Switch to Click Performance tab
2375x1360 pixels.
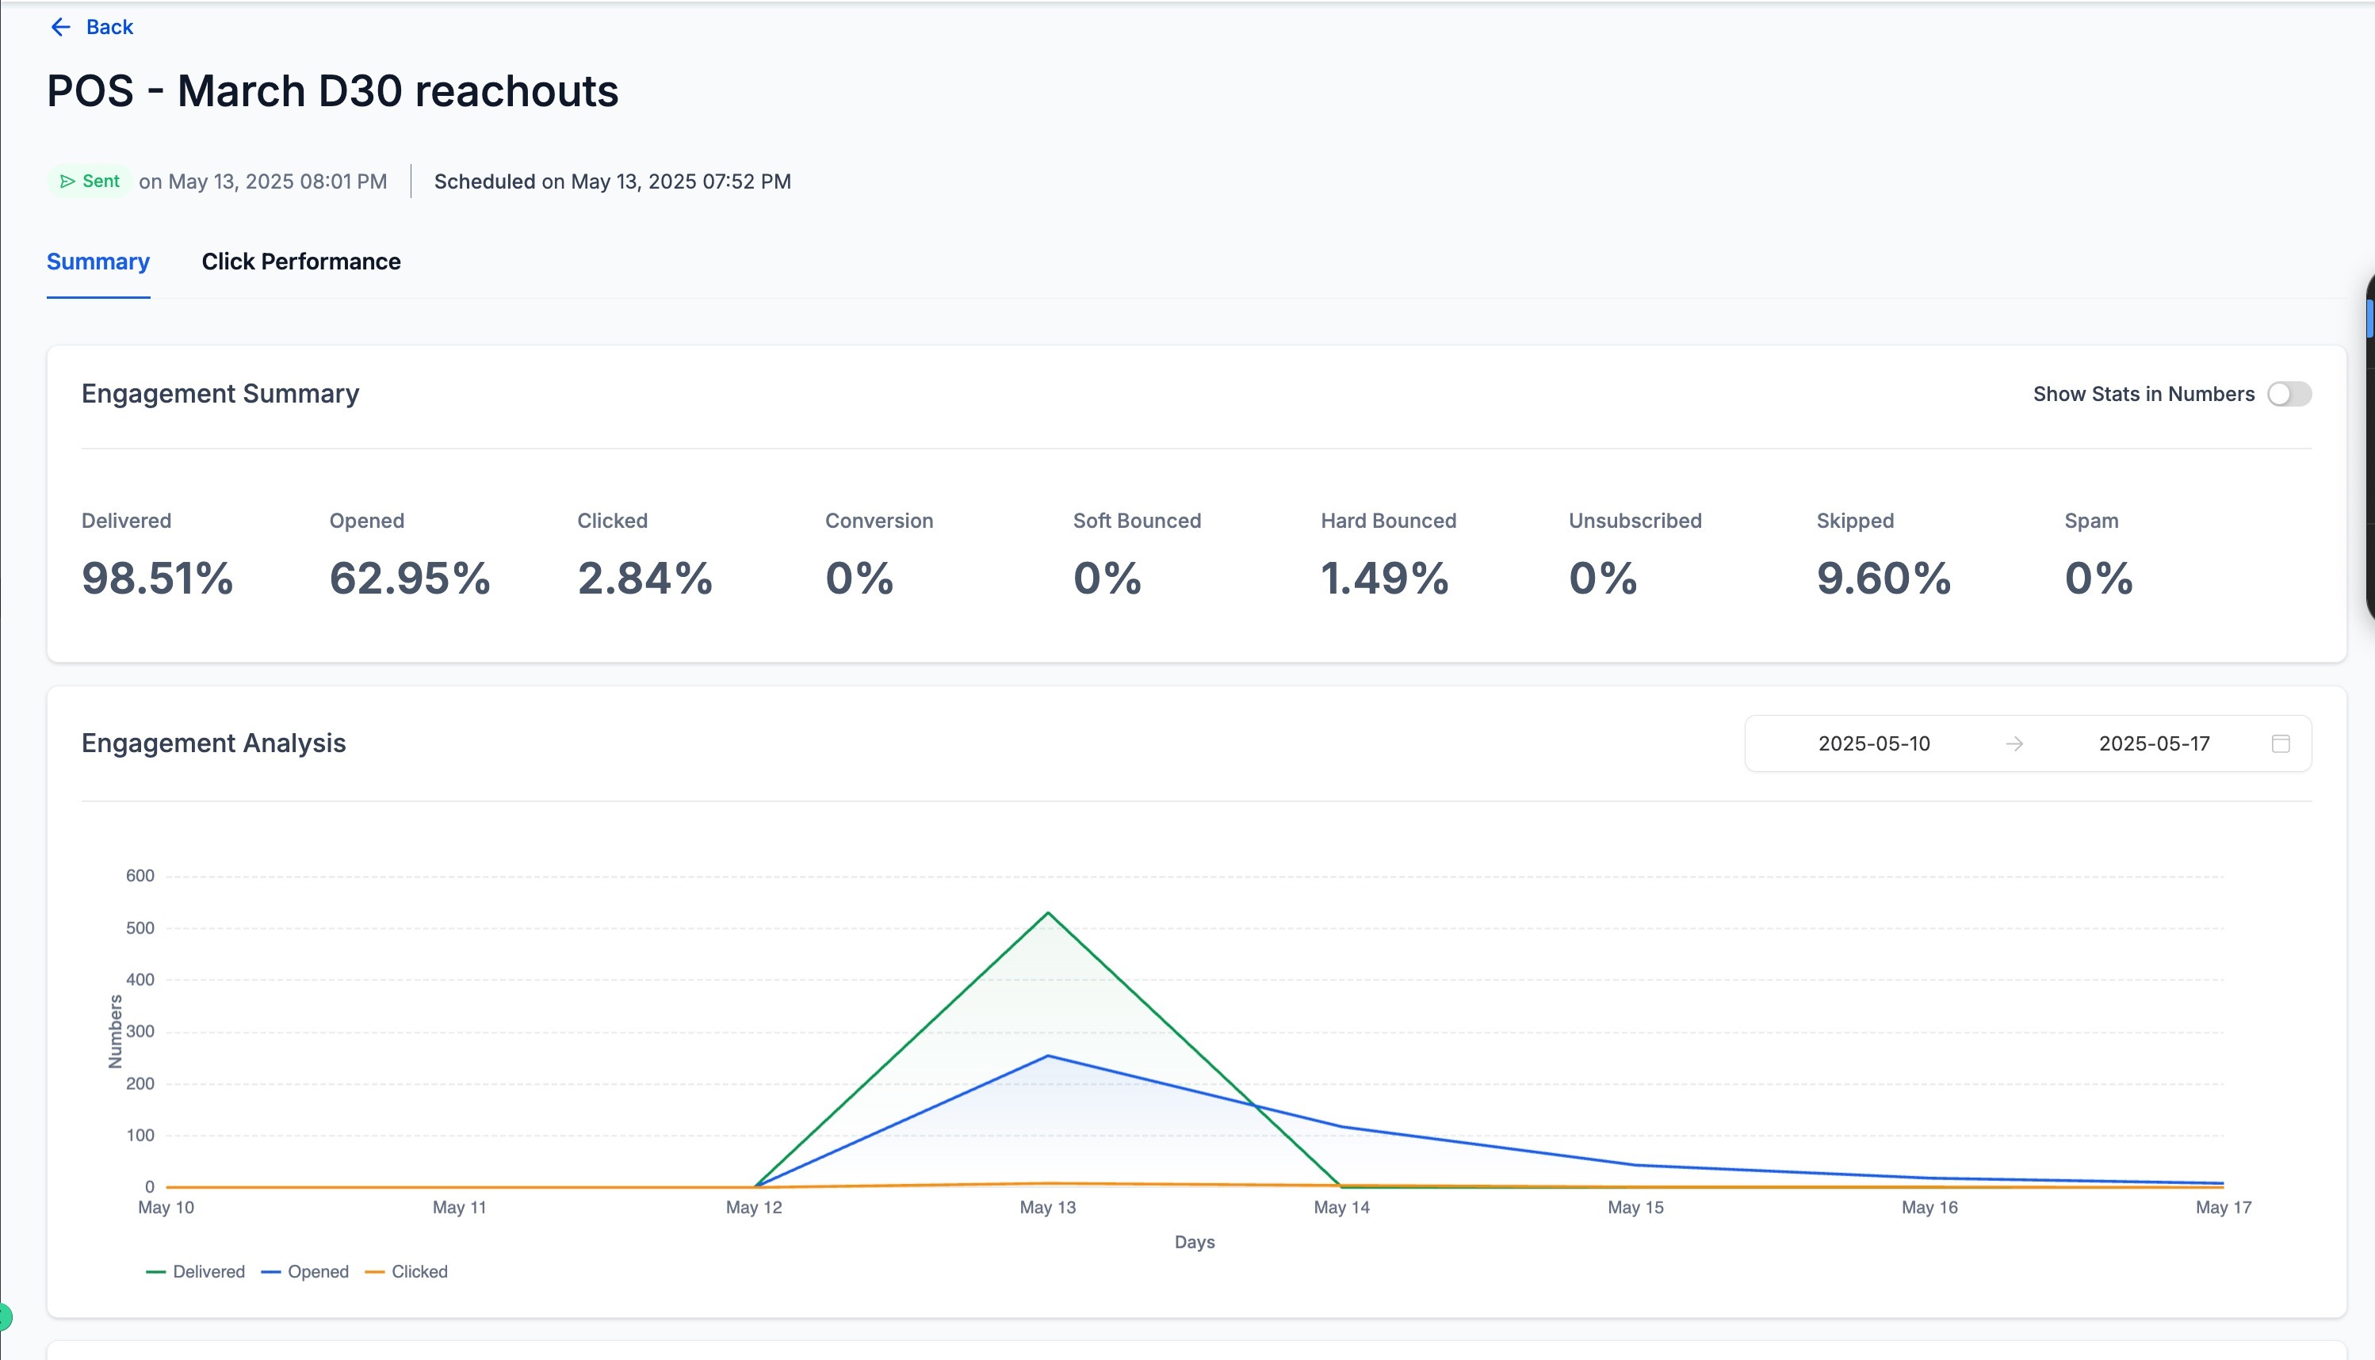(x=301, y=262)
